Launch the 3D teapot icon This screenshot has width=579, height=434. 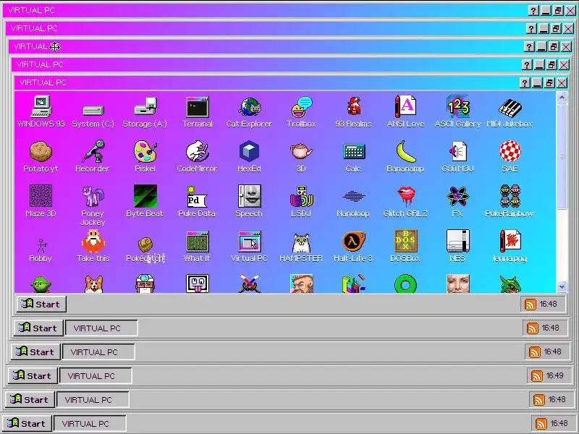[x=301, y=151]
